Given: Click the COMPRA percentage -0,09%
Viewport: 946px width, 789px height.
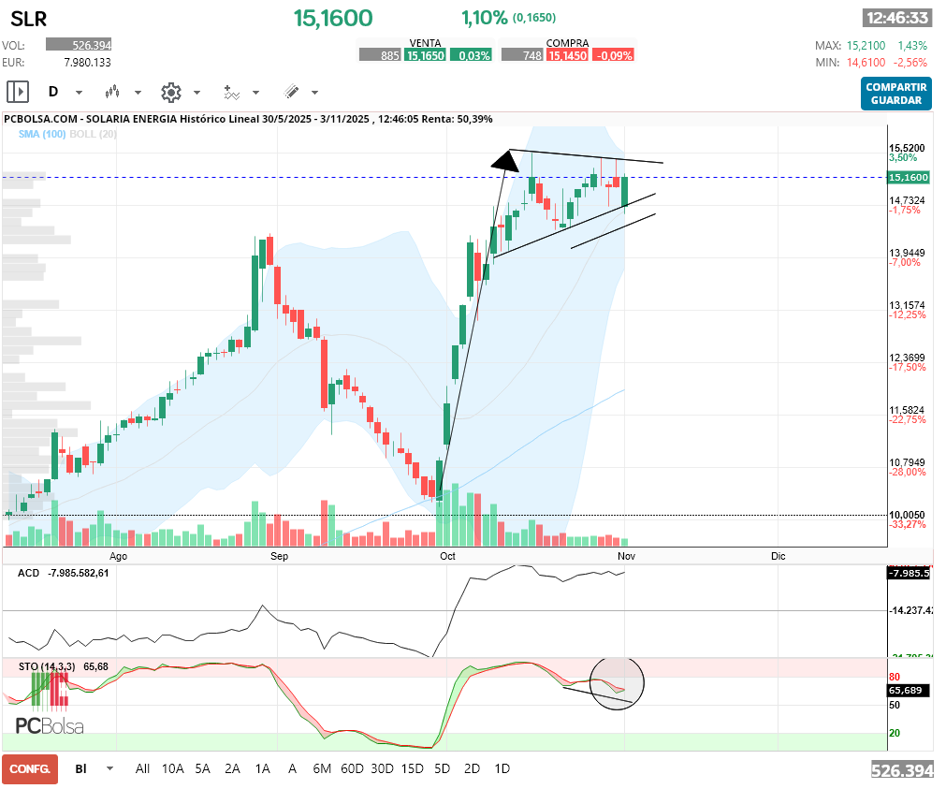Looking at the screenshot, I should click(613, 55).
